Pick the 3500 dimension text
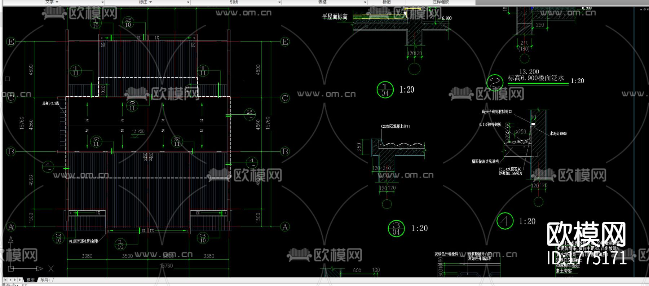649x286 pixels. [127, 256]
